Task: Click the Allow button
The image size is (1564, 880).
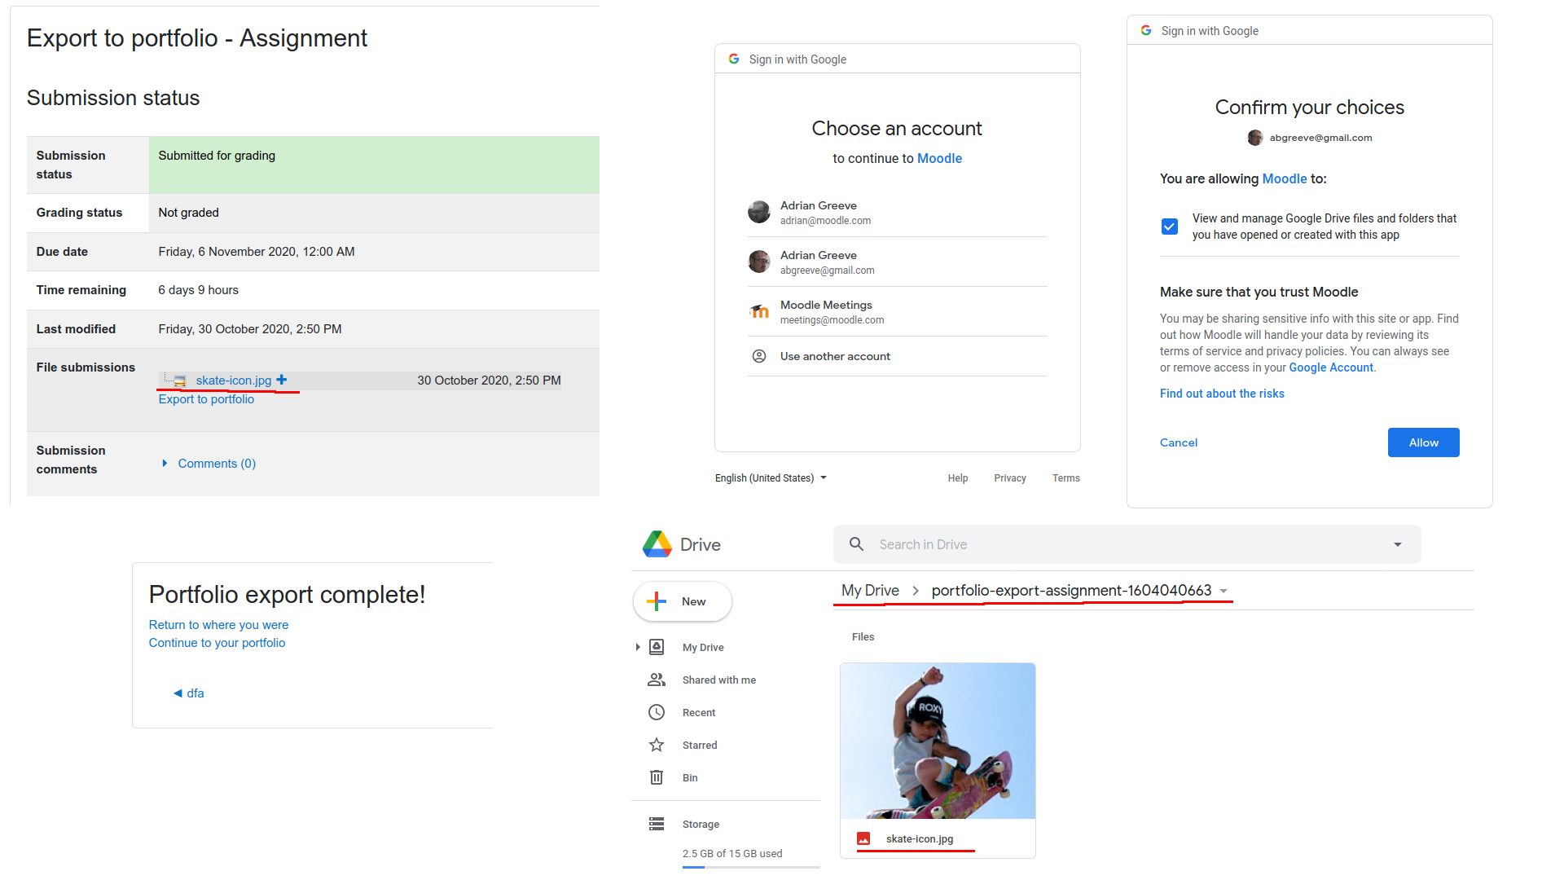Action: (1423, 442)
